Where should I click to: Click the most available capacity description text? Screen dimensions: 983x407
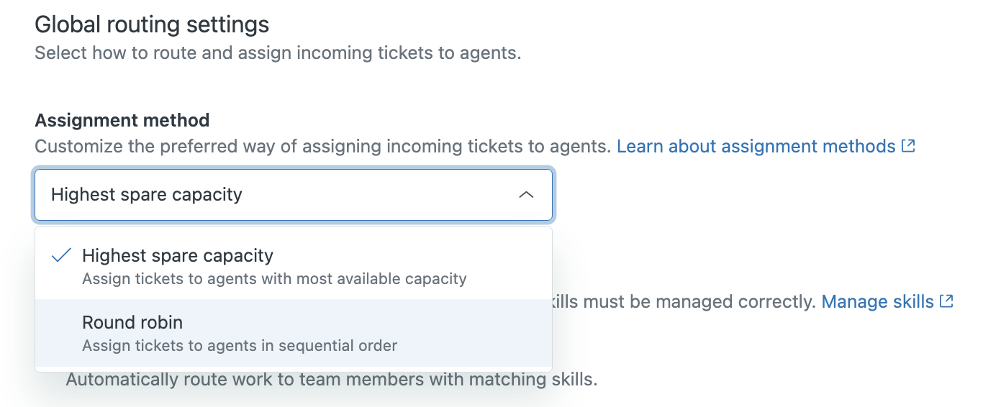click(x=274, y=279)
